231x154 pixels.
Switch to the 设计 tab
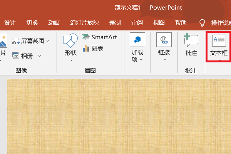[10, 22]
